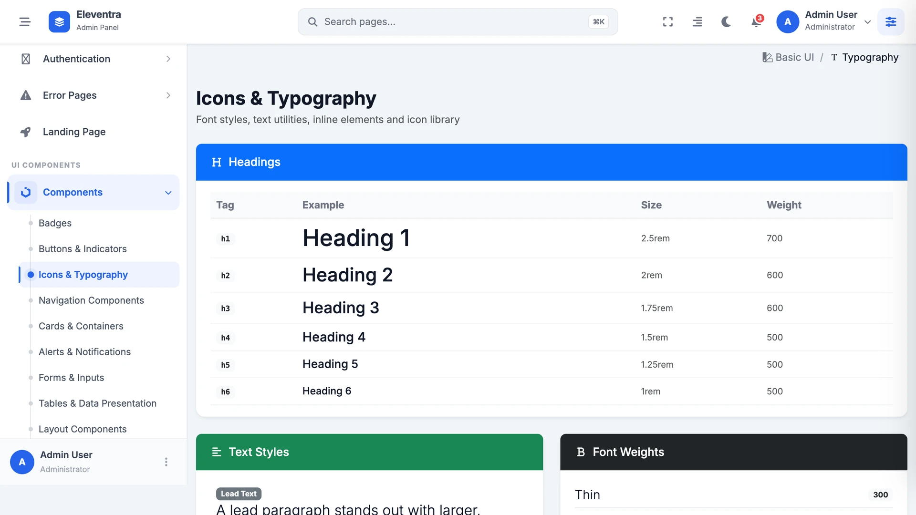Click the h1 tag badge
This screenshot has width=916, height=515.
(225, 238)
